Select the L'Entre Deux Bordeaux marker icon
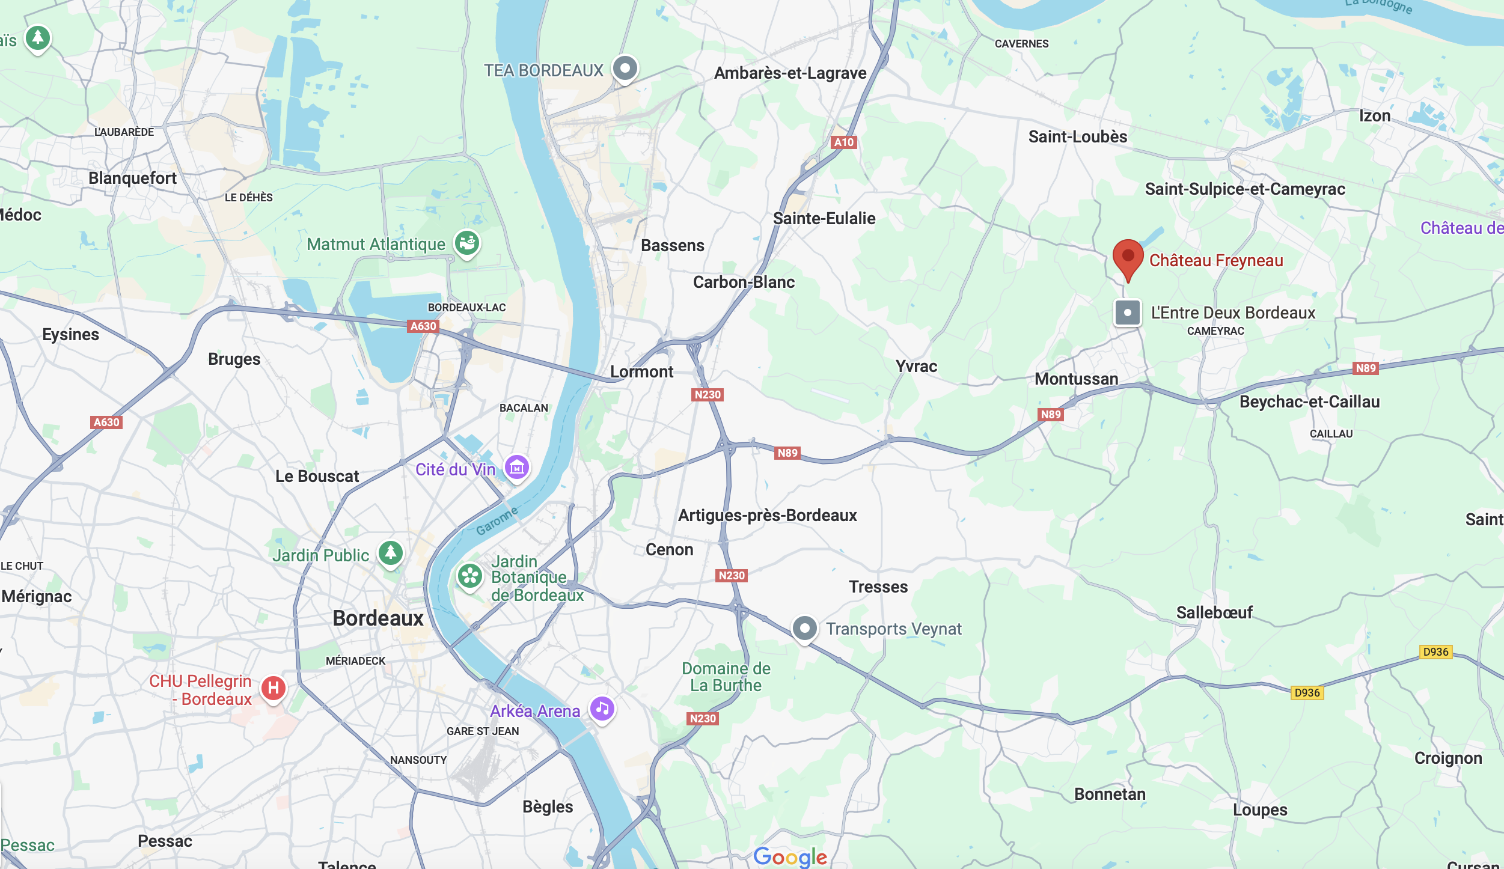Viewport: 1504px width, 869px height. click(x=1128, y=313)
